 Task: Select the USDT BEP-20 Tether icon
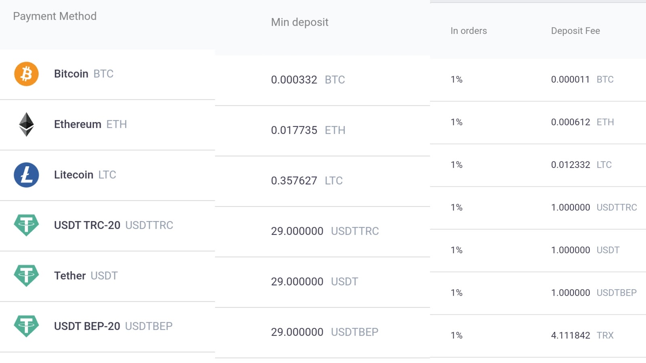(26, 326)
